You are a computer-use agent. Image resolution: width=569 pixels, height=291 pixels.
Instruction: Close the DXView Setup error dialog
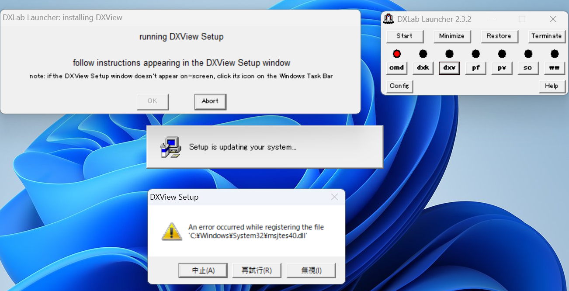[x=335, y=197]
